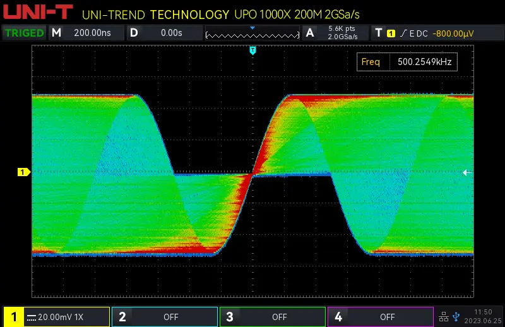Select the trigger level value -800.00µV
505x327 pixels.
tap(453, 33)
